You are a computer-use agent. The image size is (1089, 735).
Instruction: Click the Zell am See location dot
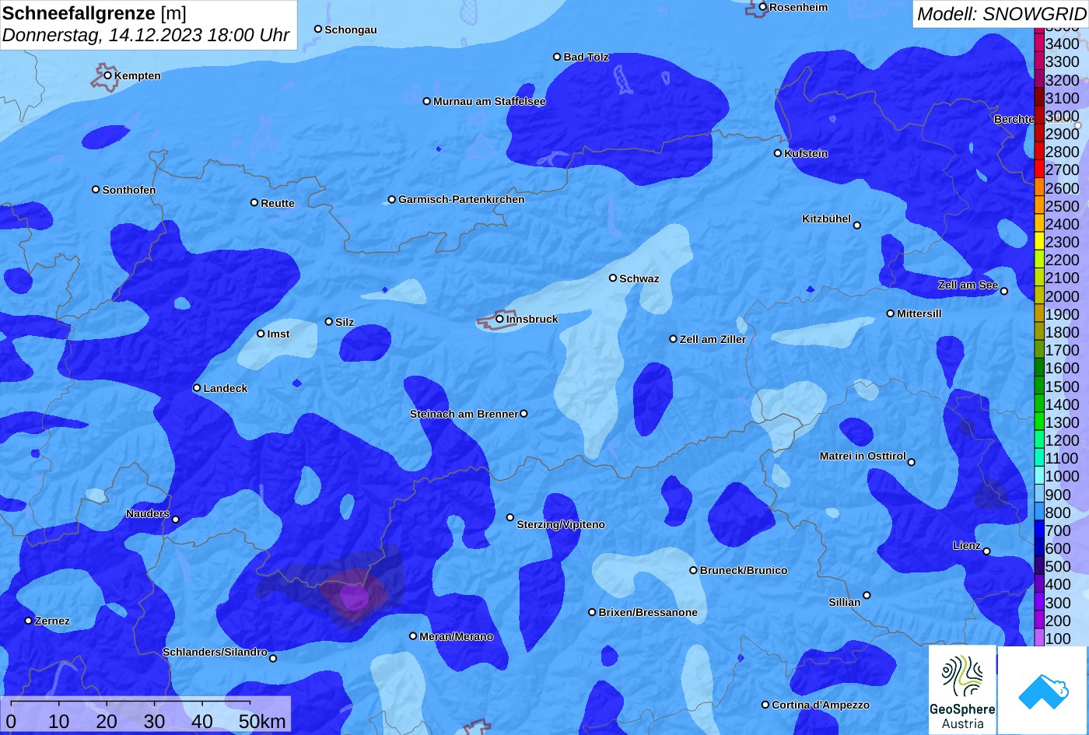pyautogui.click(x=1004, y=292)
